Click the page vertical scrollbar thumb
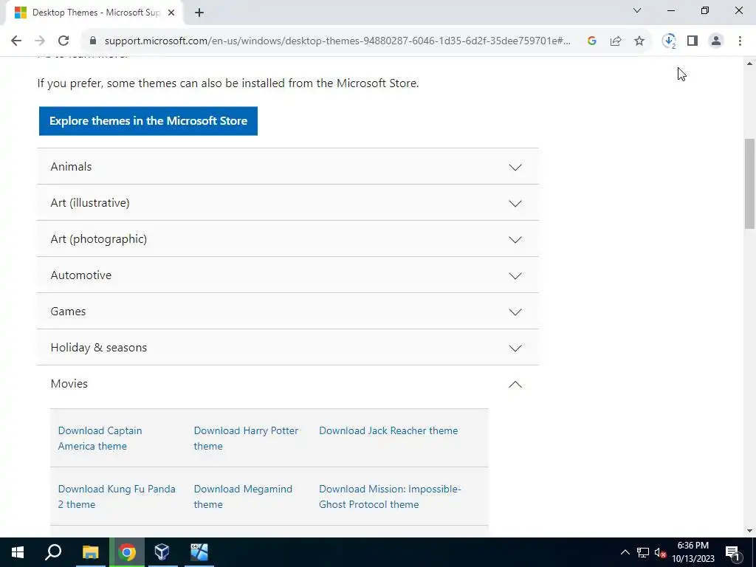 pyautogui.click(x=749, y=184)
